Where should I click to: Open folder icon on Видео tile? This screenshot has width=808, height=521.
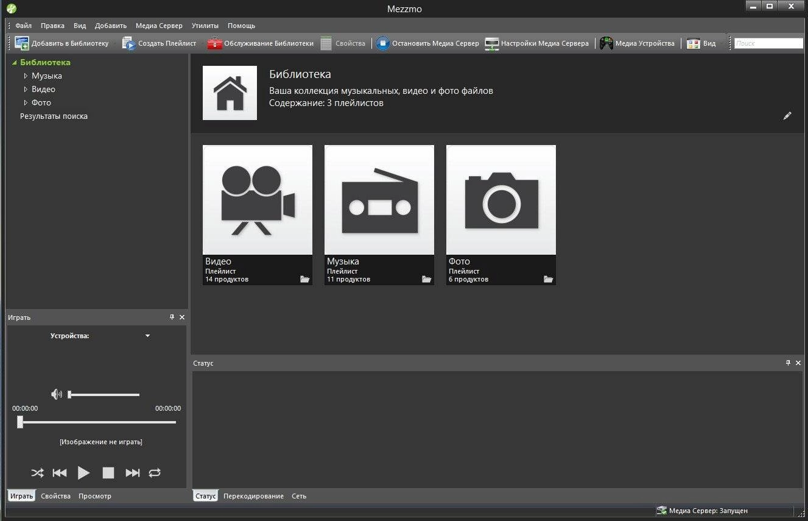click(304, 279)
